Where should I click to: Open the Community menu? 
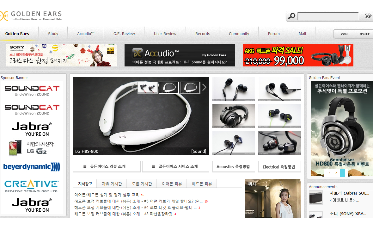pos(239,34)
